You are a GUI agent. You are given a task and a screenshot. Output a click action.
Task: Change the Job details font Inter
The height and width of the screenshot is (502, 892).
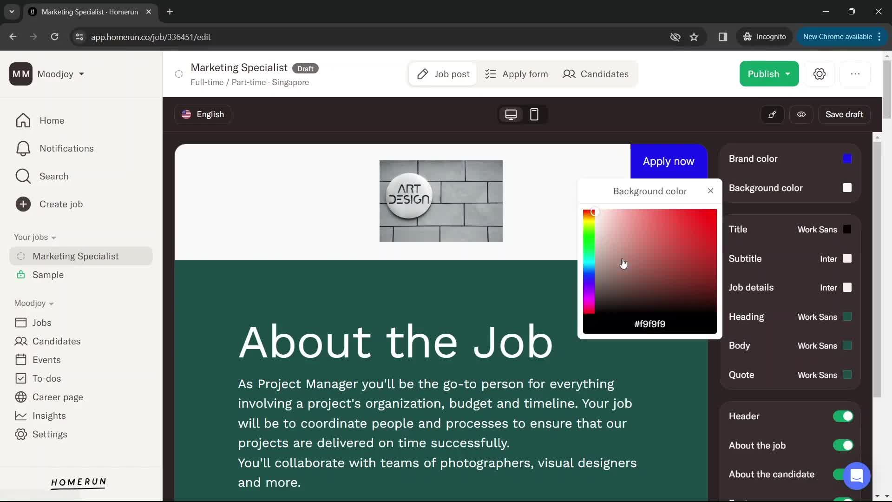click(x=828, y=288)
